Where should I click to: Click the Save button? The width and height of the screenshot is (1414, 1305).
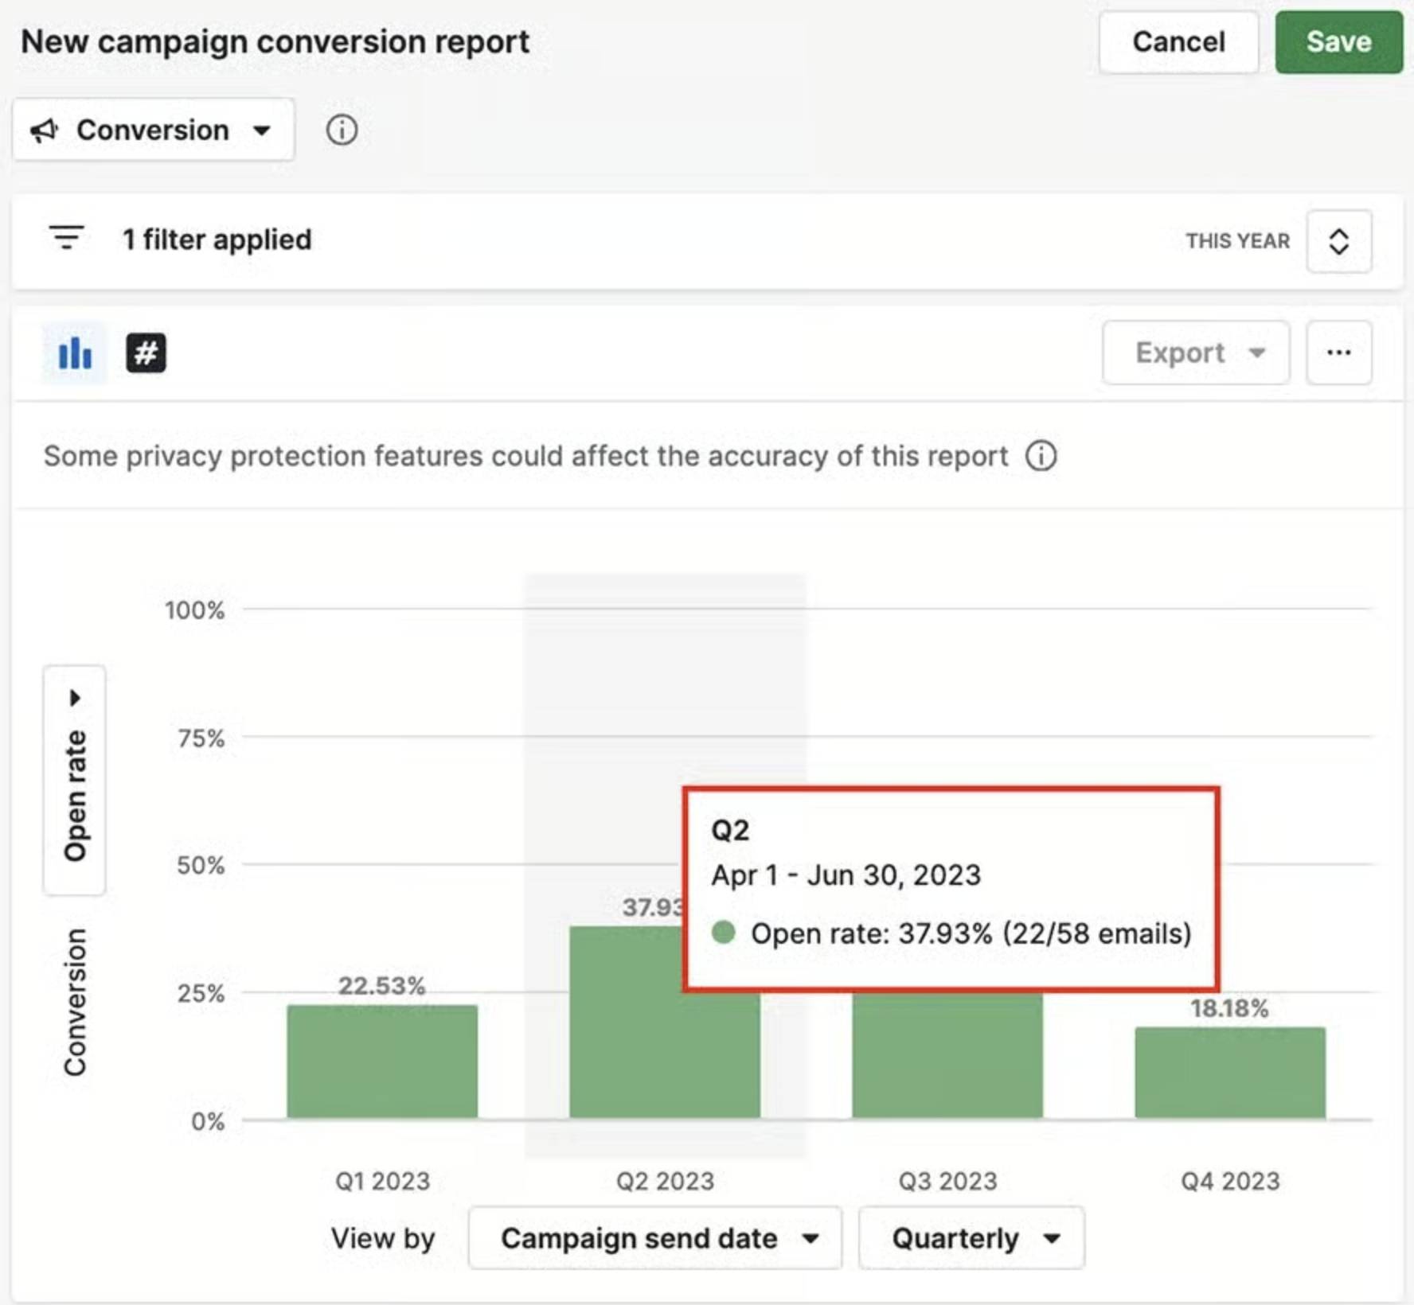pyautogui.click(x=1339, y=42)
